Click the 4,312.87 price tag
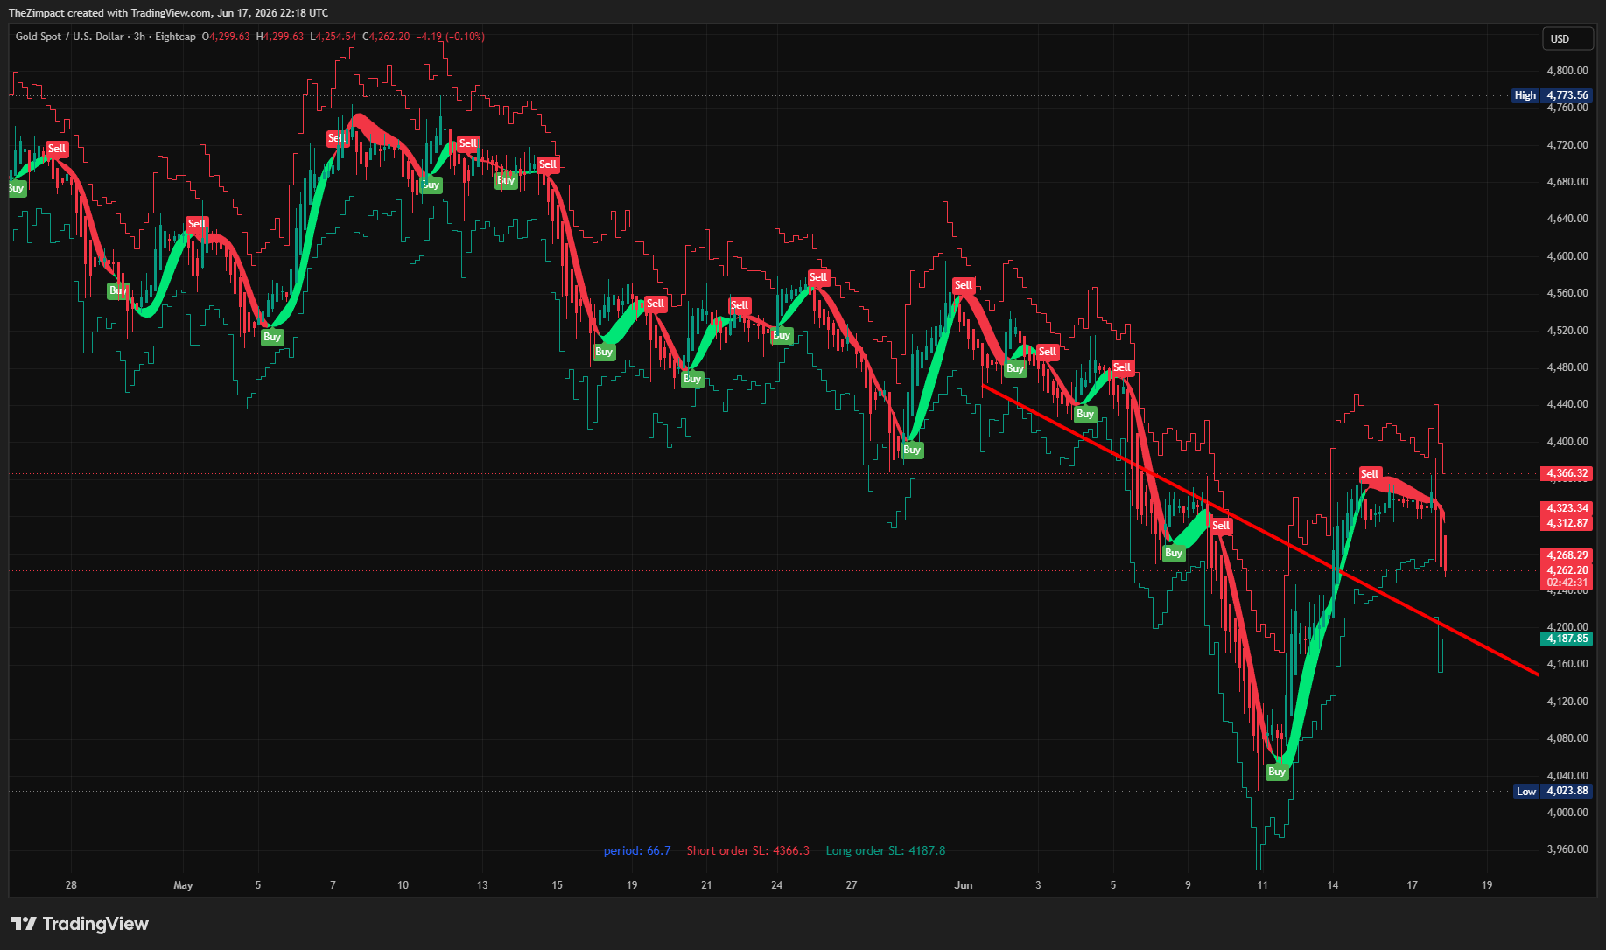This screenshot has height=950, width=1606. click(x=1567, y=523)
